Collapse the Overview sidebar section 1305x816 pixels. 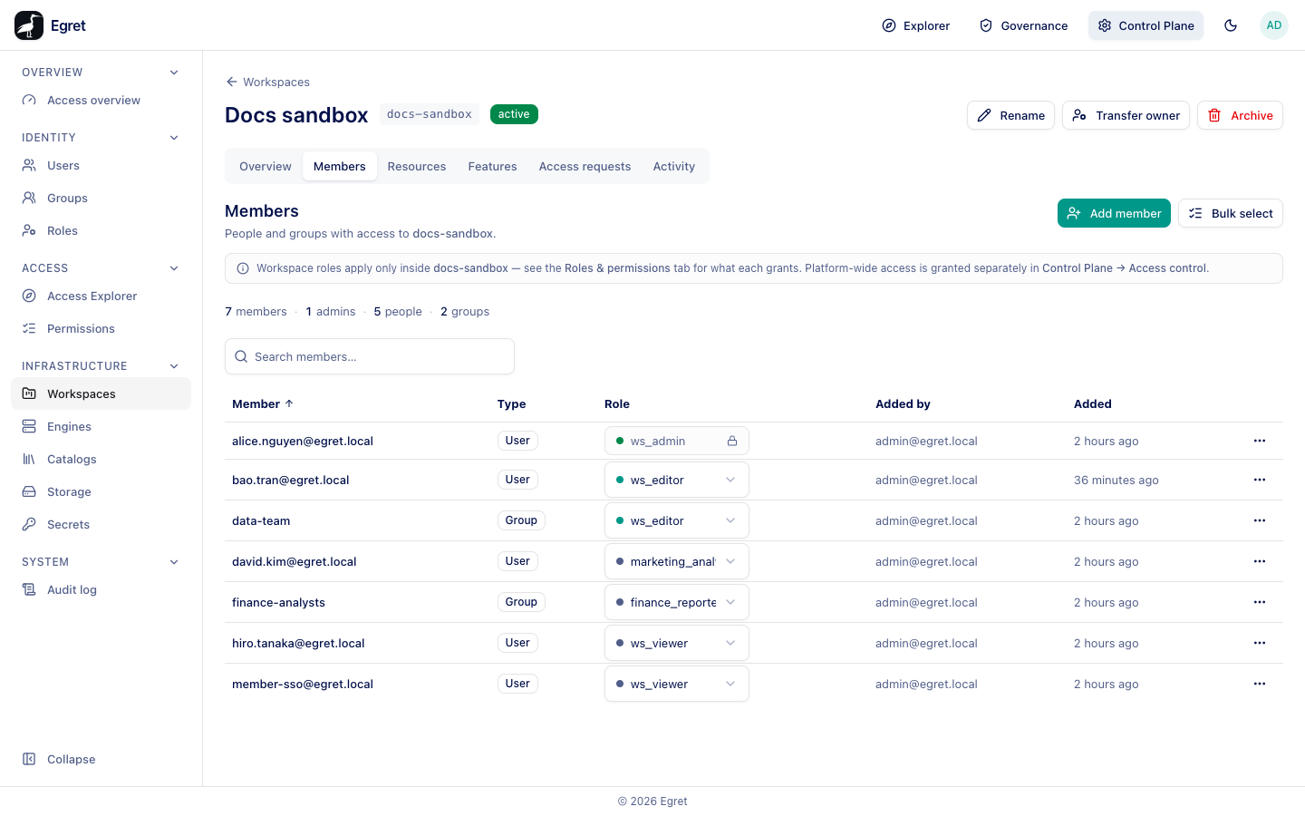pyautogui.click(x=174, y=73)
